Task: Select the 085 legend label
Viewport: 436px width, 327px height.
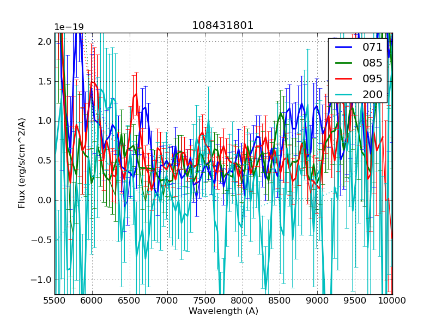Action: pos(373,63)
